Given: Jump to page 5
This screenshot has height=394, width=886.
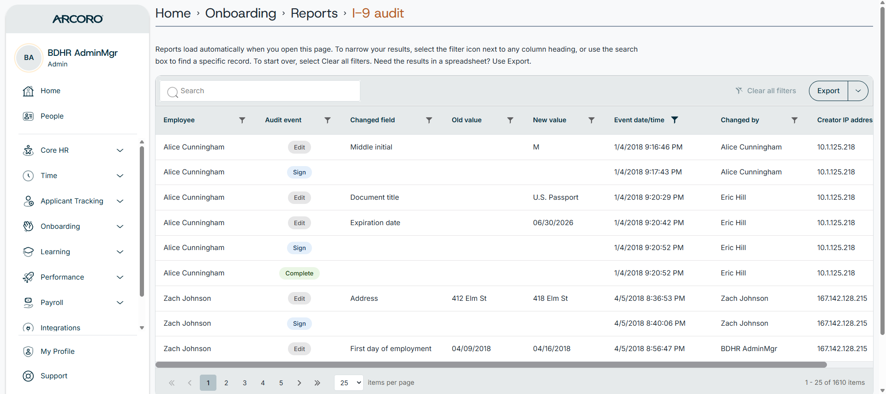Looking at the screenshot, I should [281, 383].
